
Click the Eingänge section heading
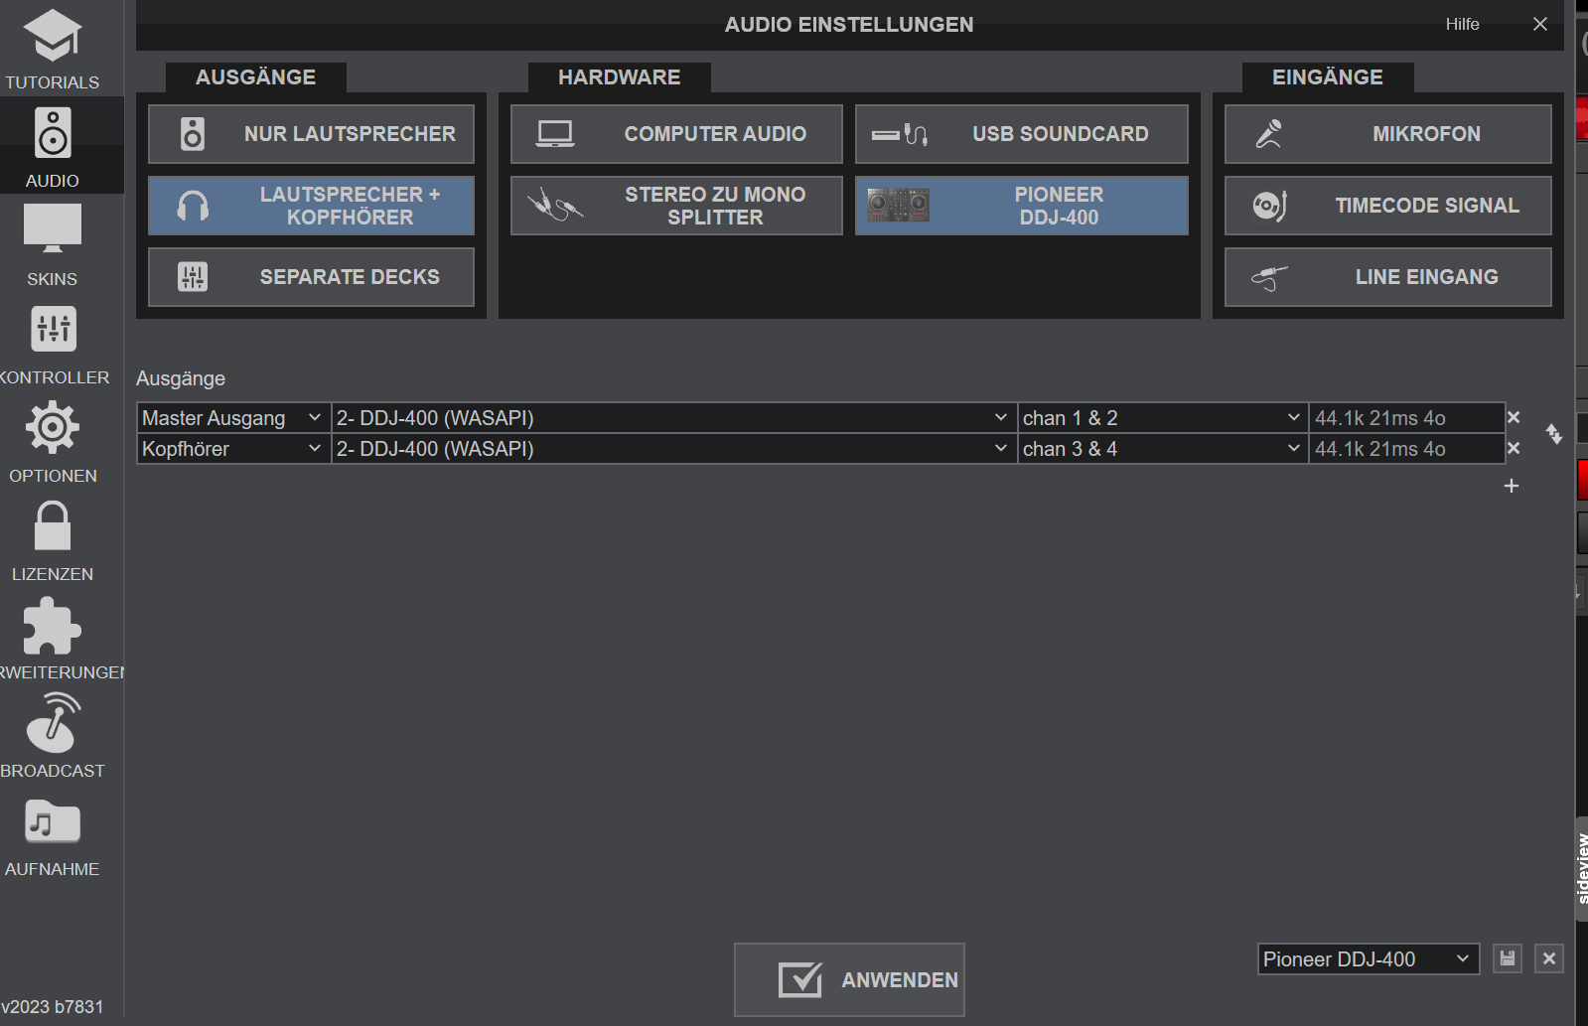(x=1328, y=77)
